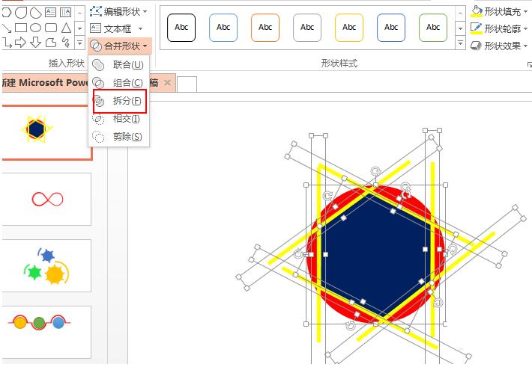Choose 剪除(S) Subtract from merge menu
The image size is (532, 373).
(118, 137)
